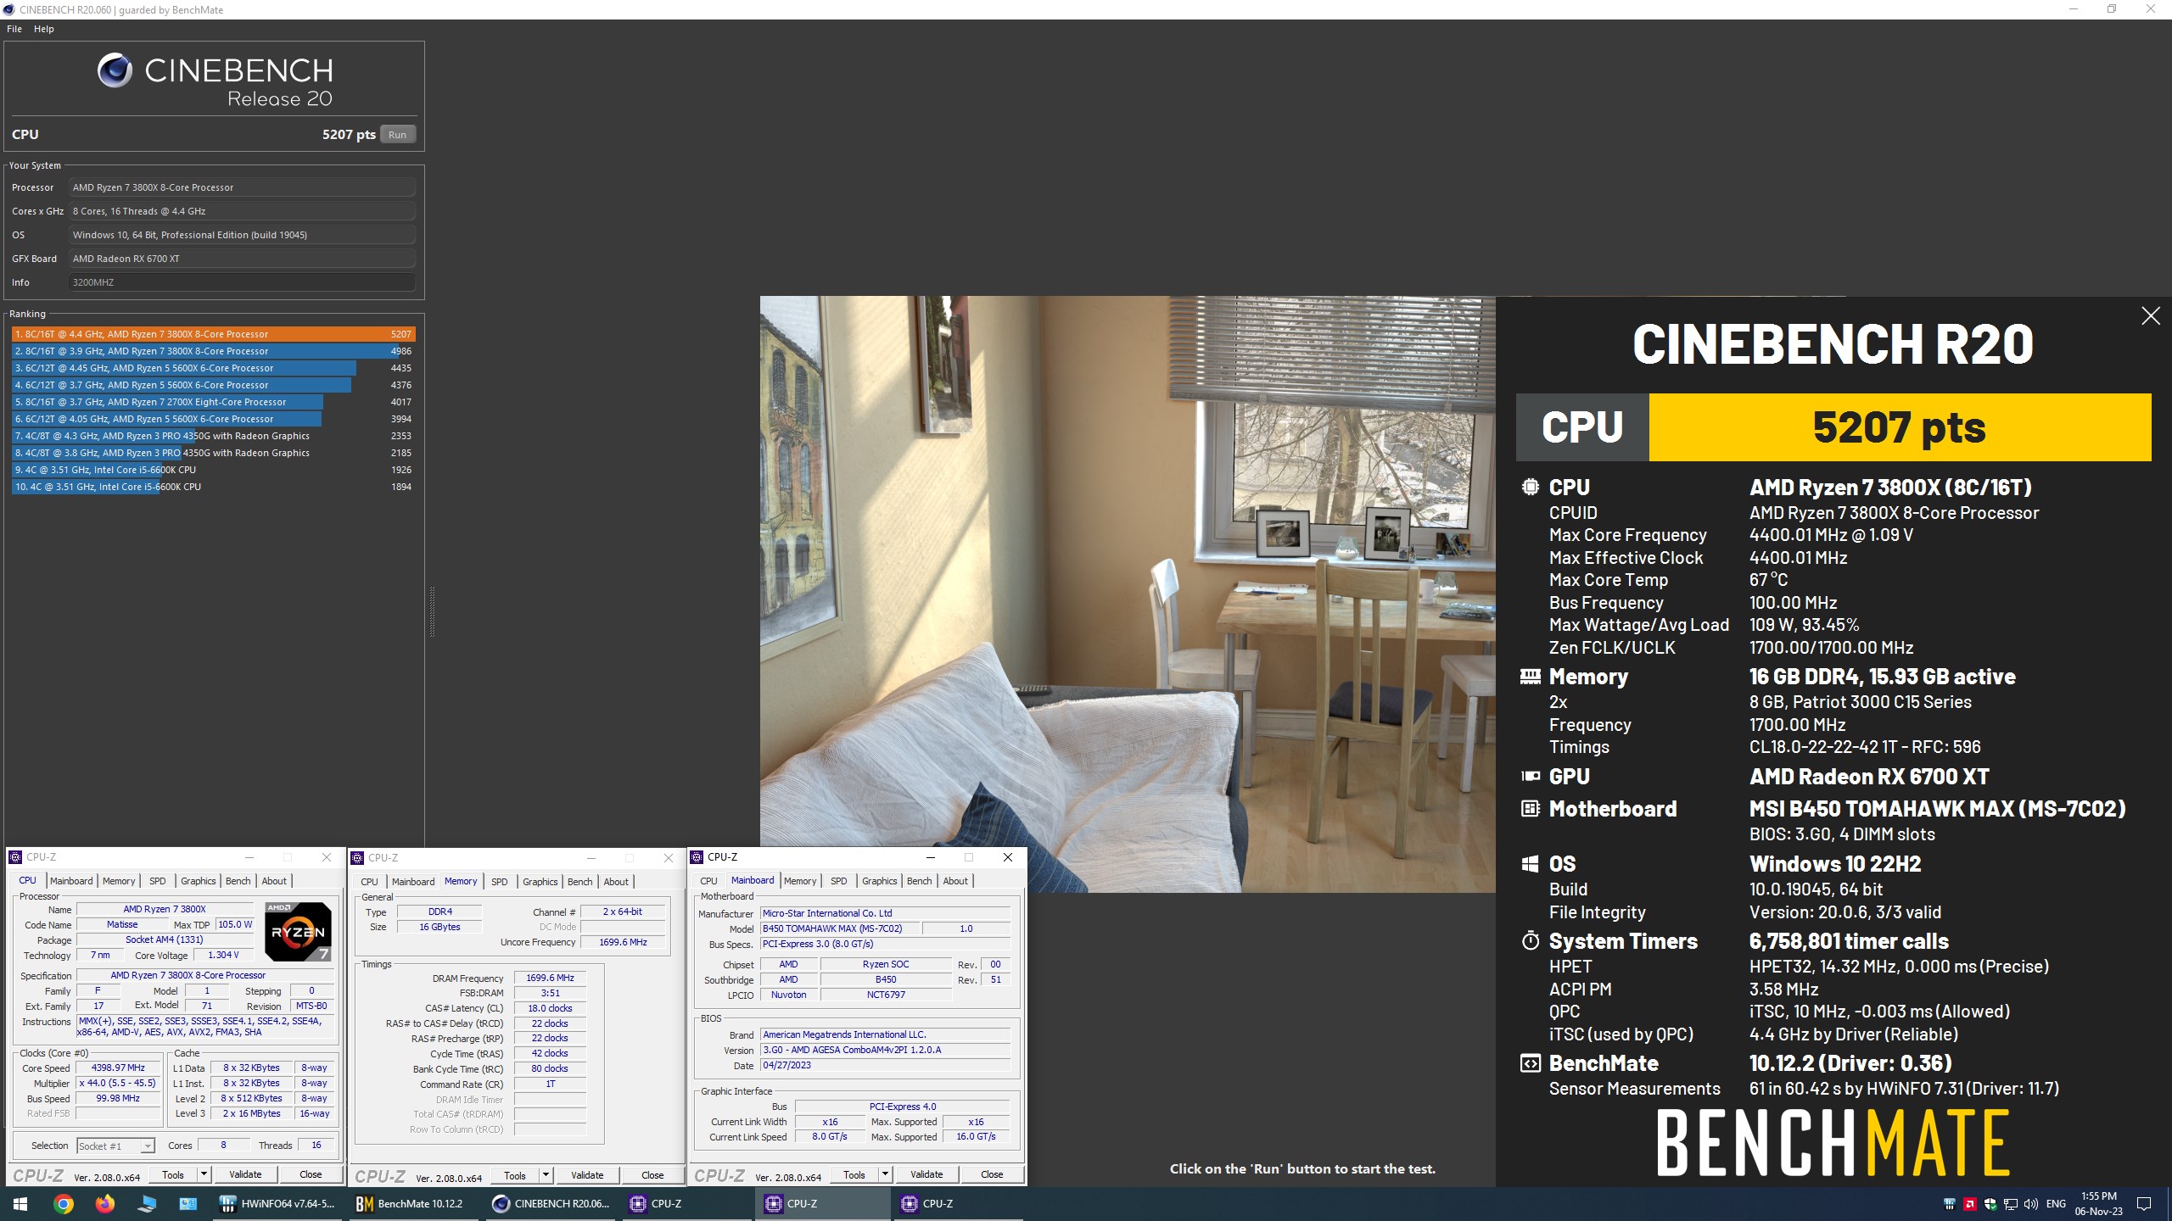Viewport: 2172px width, 1221px height.
Task: Click Core Speed value 4398.97 MHz
Action: pyautogui.click(x=119, y=1068)
